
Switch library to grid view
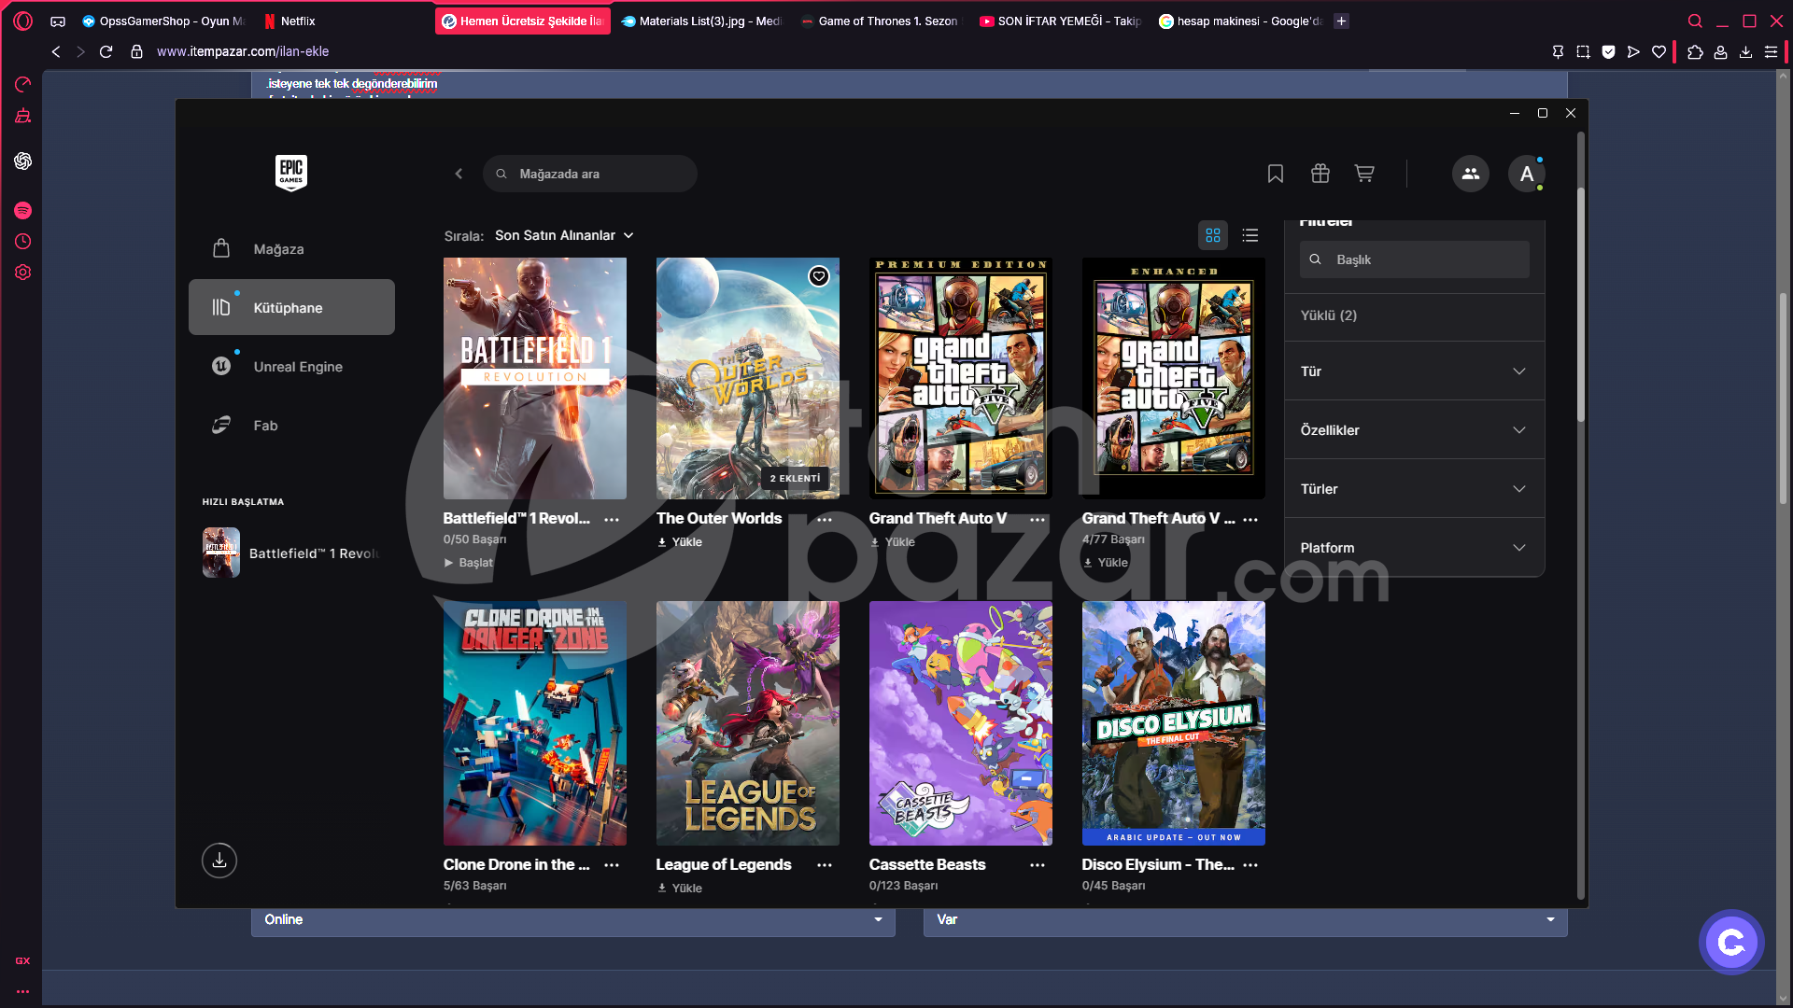tap(1213, 235)
